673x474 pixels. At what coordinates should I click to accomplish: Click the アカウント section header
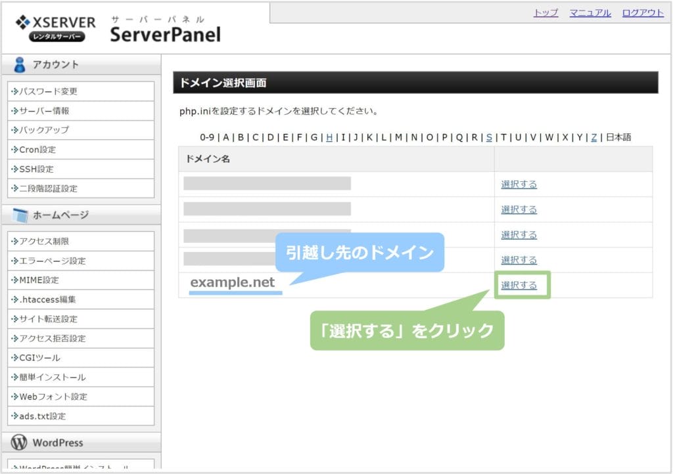pos(81,65)
